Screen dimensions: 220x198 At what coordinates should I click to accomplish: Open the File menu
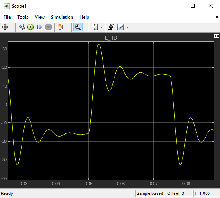7,17
